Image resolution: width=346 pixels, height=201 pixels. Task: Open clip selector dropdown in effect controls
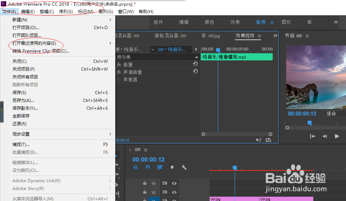coord(153,49)
